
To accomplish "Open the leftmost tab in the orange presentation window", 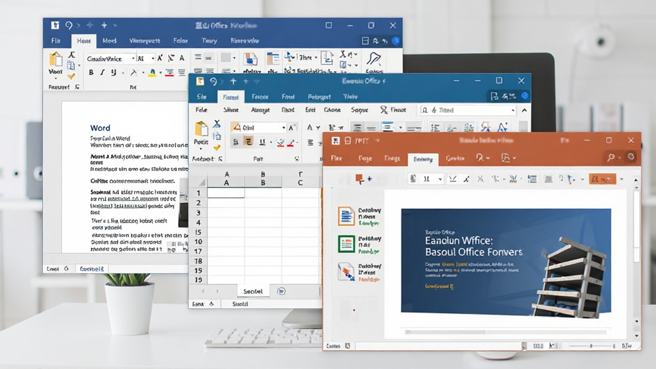I will pyautogui.click(x=336, y=158).
